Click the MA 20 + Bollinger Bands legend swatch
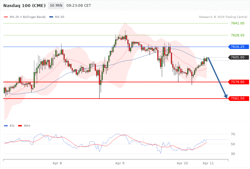This screenshot has height=169, width=250. [6, 17]
